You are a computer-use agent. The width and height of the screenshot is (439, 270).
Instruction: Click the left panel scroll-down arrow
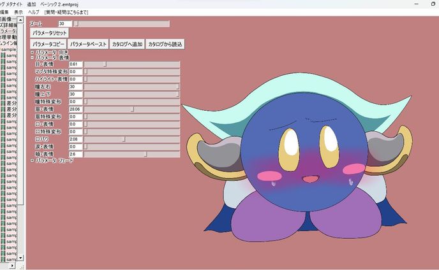pyautogui.click(x=20, y=258)
